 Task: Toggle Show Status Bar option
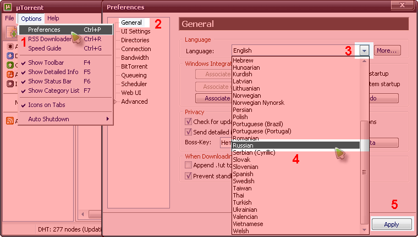(x=65, y=81)
